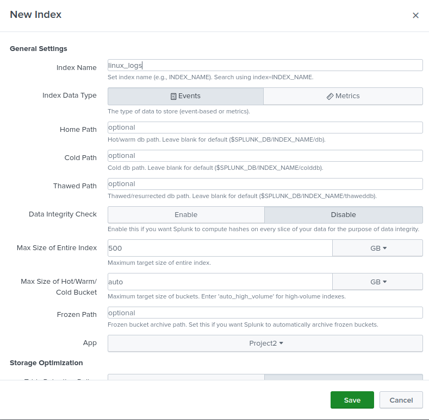Select Events index data type
This screenshot has width=429, height=420.
pos(185,96)
